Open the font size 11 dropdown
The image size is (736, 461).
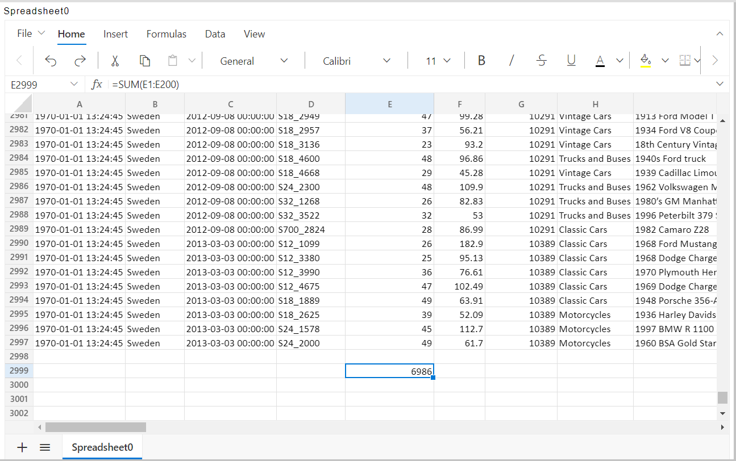pyautogui.click(x=437, y=61)
